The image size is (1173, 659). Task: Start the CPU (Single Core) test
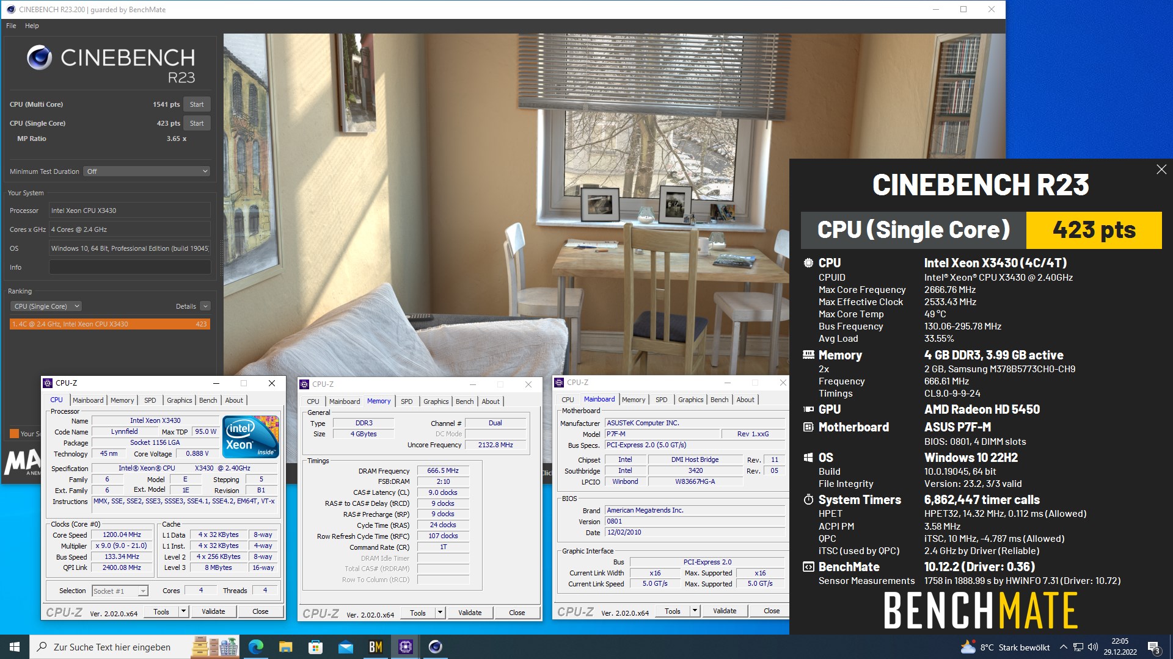tap(197, 123)
